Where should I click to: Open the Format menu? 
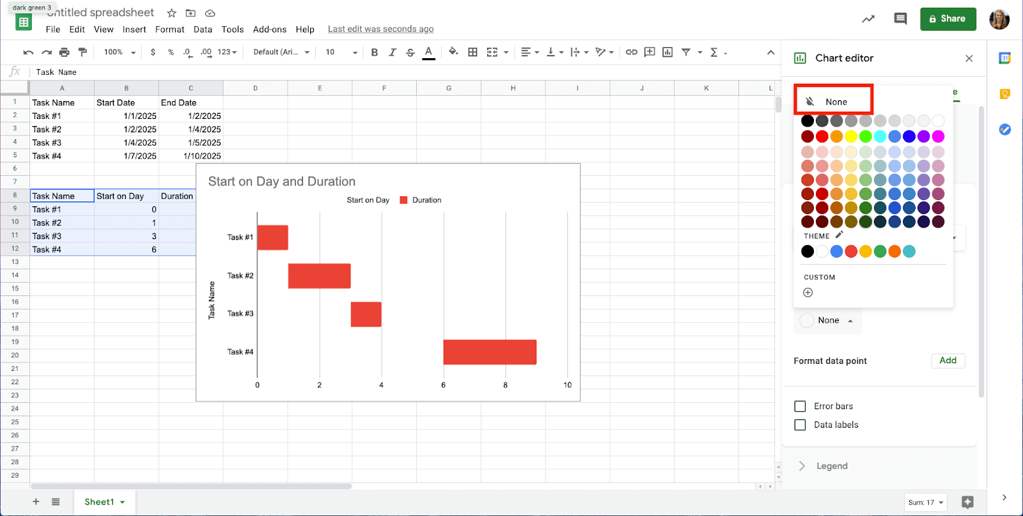point(169,29)
